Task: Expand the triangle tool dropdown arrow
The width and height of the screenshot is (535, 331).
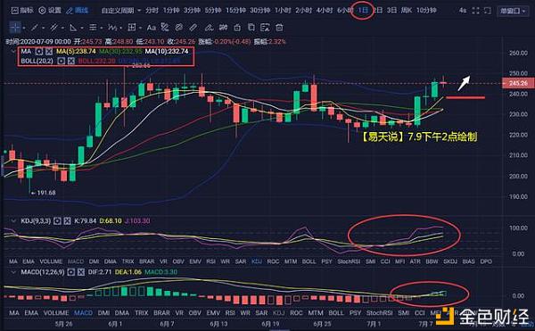Action: click(82, 28)
